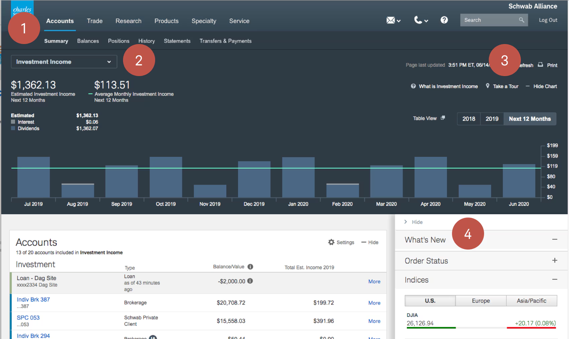Collapse the What's New panel
Image resolution: width=569 pixels, height=339 pixels.
pos(554,240)
